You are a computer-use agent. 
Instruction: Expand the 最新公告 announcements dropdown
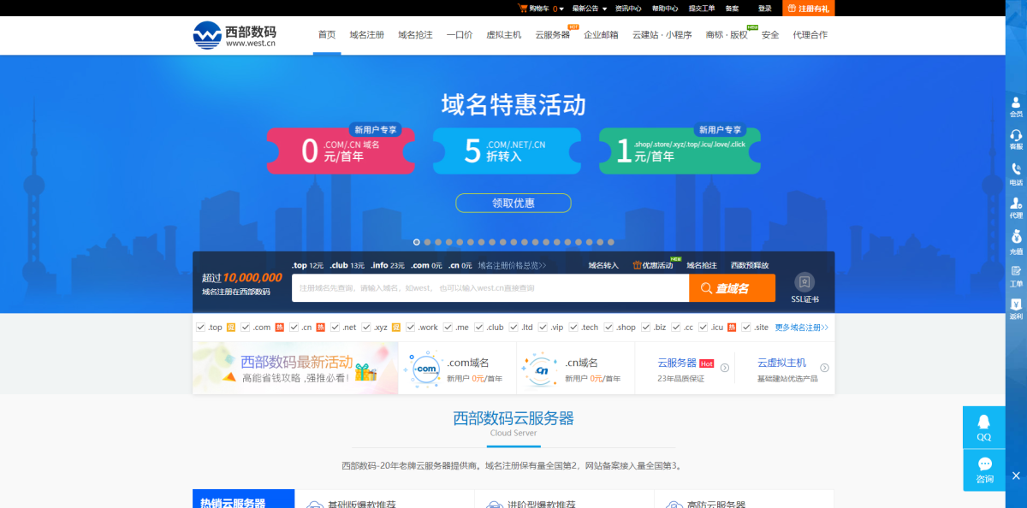tap(589, 9)
